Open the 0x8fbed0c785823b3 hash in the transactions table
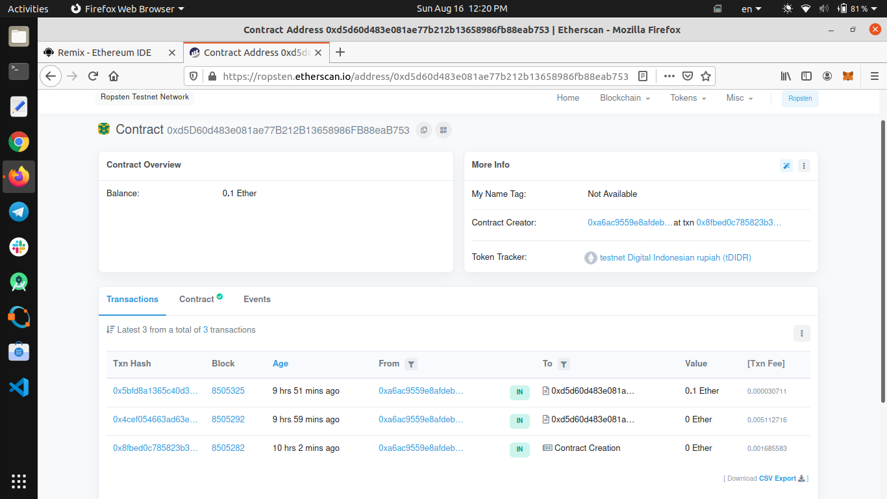Image resolution: width=887 pixels, height=499 pixels. pos(155,448)
